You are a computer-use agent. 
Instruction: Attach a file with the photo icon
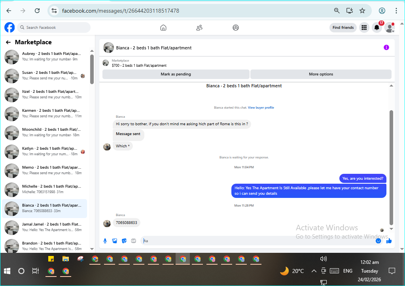(114, 241)
